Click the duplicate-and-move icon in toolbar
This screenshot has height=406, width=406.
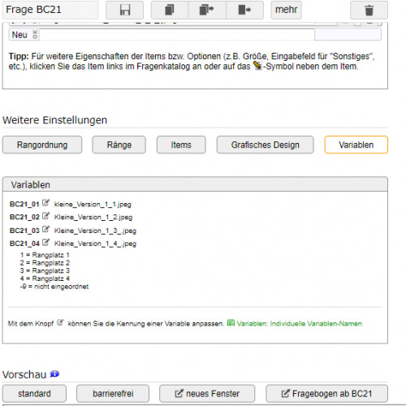(x=207, y=10)
